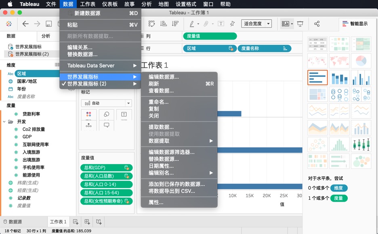Image resolution: width=378 pixels, height=234 pixels.
Task: Create a new worksheet using the bottom icon
Action: tap(76, 222)
